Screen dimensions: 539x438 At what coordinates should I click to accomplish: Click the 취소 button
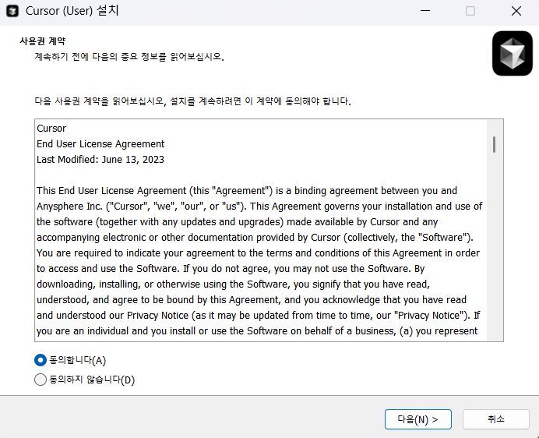click(495, 419)
